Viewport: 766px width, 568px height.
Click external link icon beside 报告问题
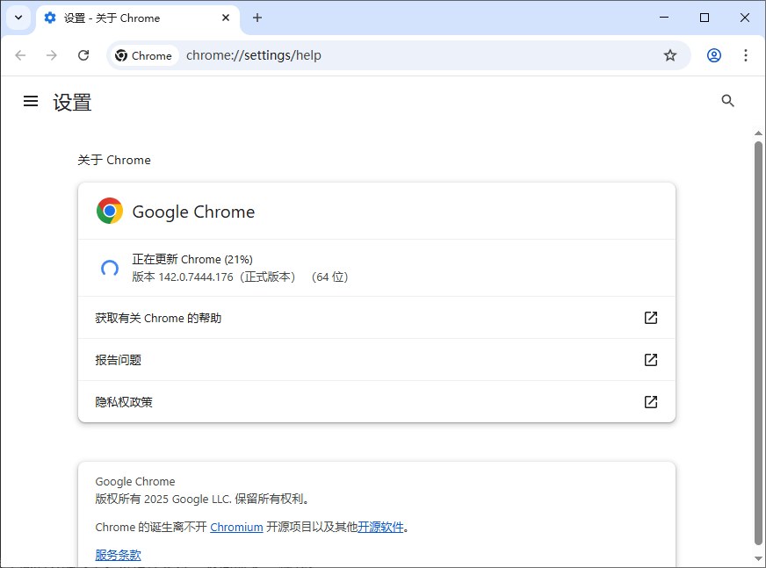(650, 359)
